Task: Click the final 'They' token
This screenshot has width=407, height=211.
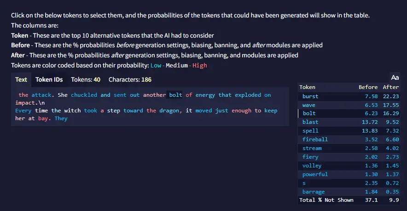Action: coord(61,118)
